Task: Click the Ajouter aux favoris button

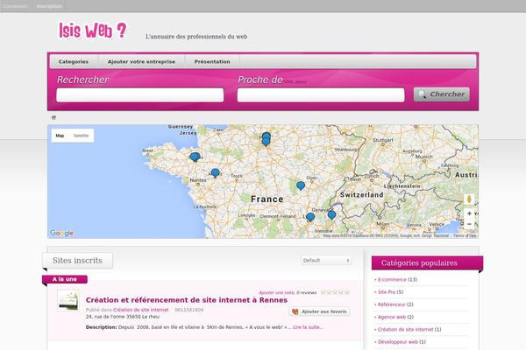Action: coord(319,311)
